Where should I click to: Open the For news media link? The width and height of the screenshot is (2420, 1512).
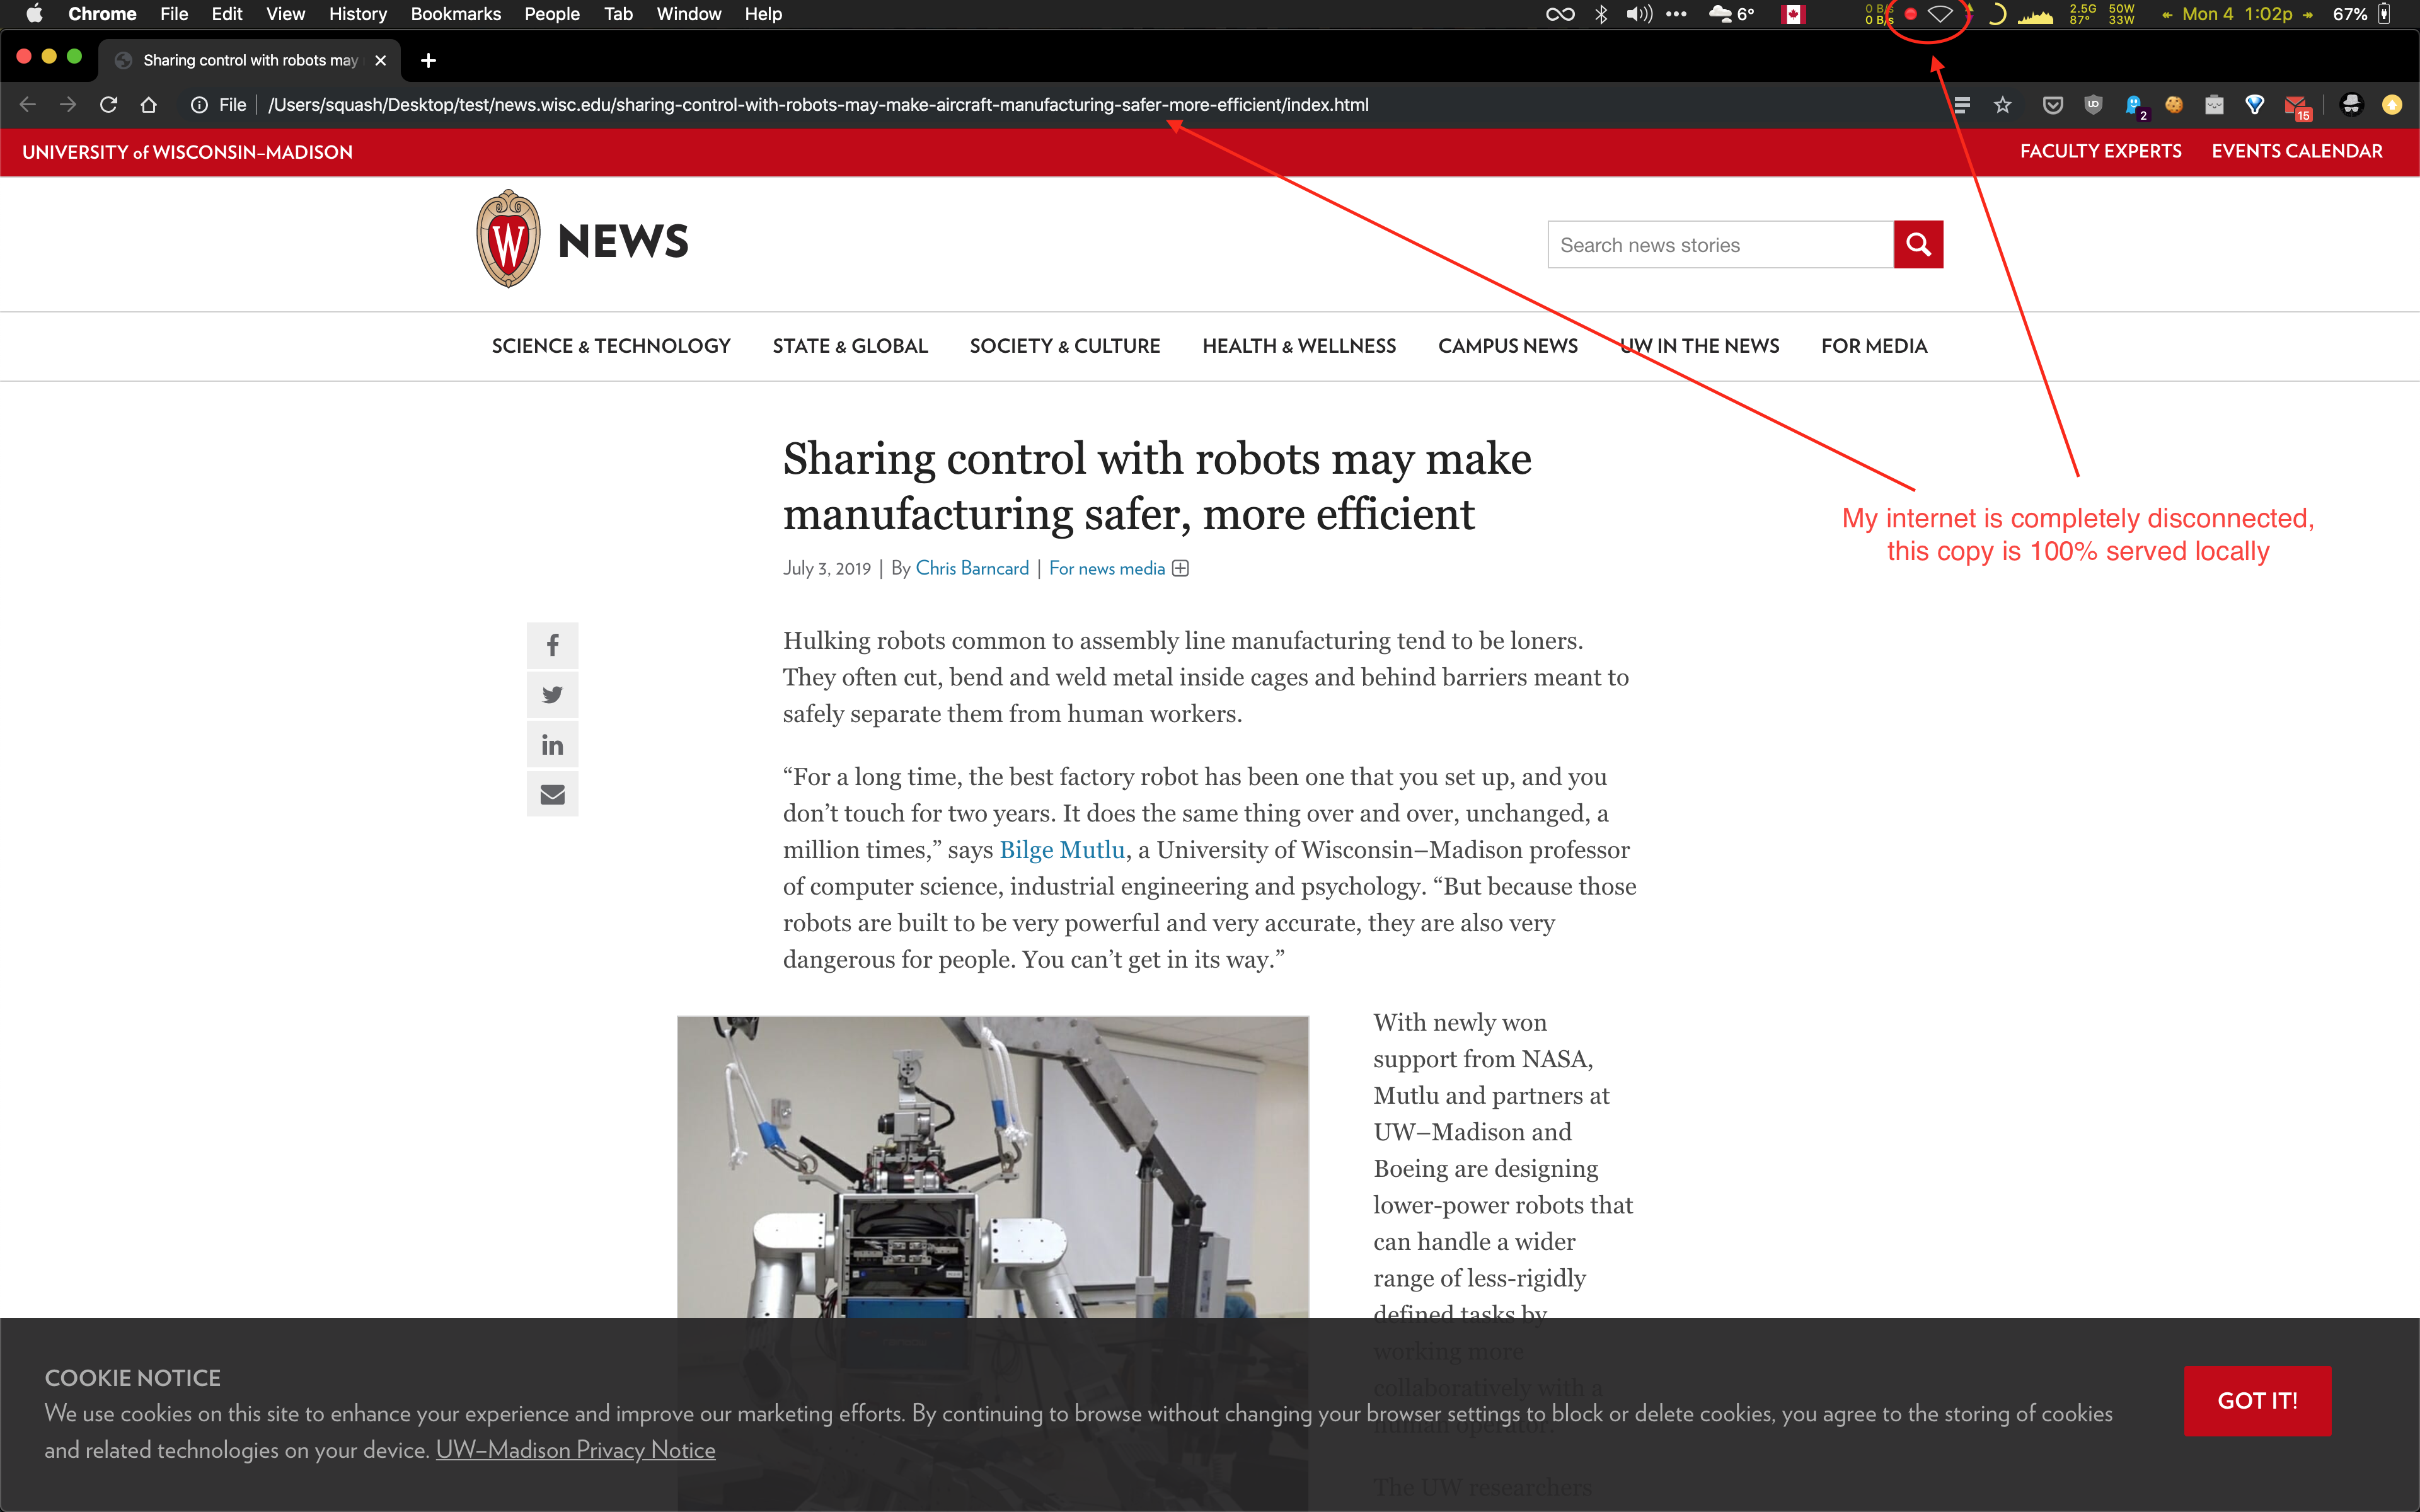pos(1107,568)
